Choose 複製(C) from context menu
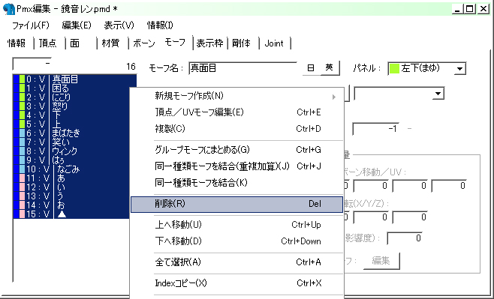494x299 pixels. click(236, 129)
